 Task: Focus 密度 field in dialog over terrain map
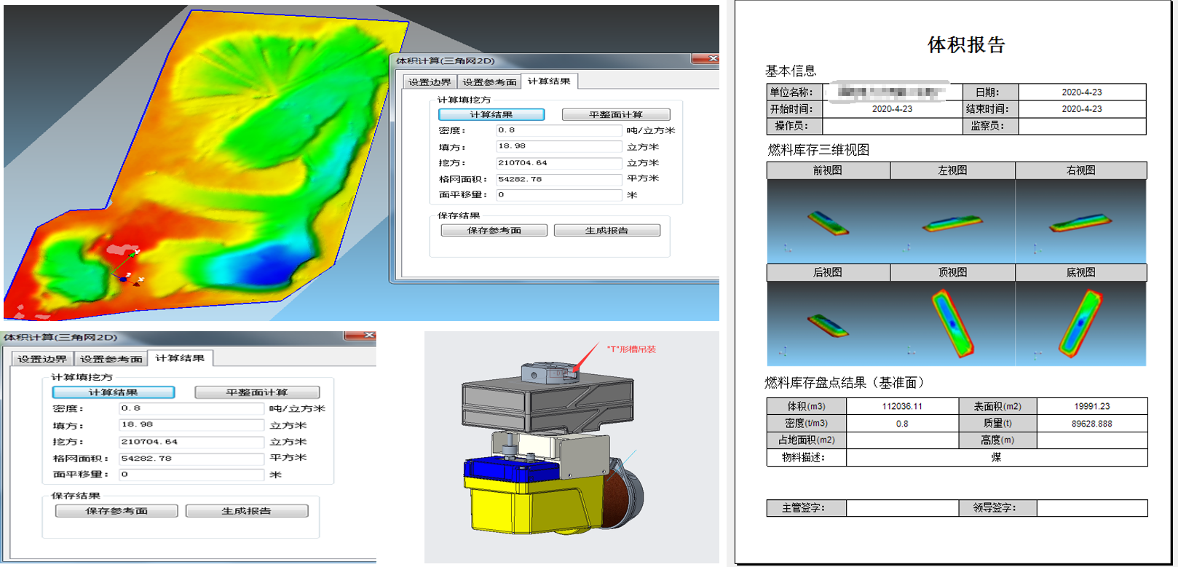(x=559, y=130)
